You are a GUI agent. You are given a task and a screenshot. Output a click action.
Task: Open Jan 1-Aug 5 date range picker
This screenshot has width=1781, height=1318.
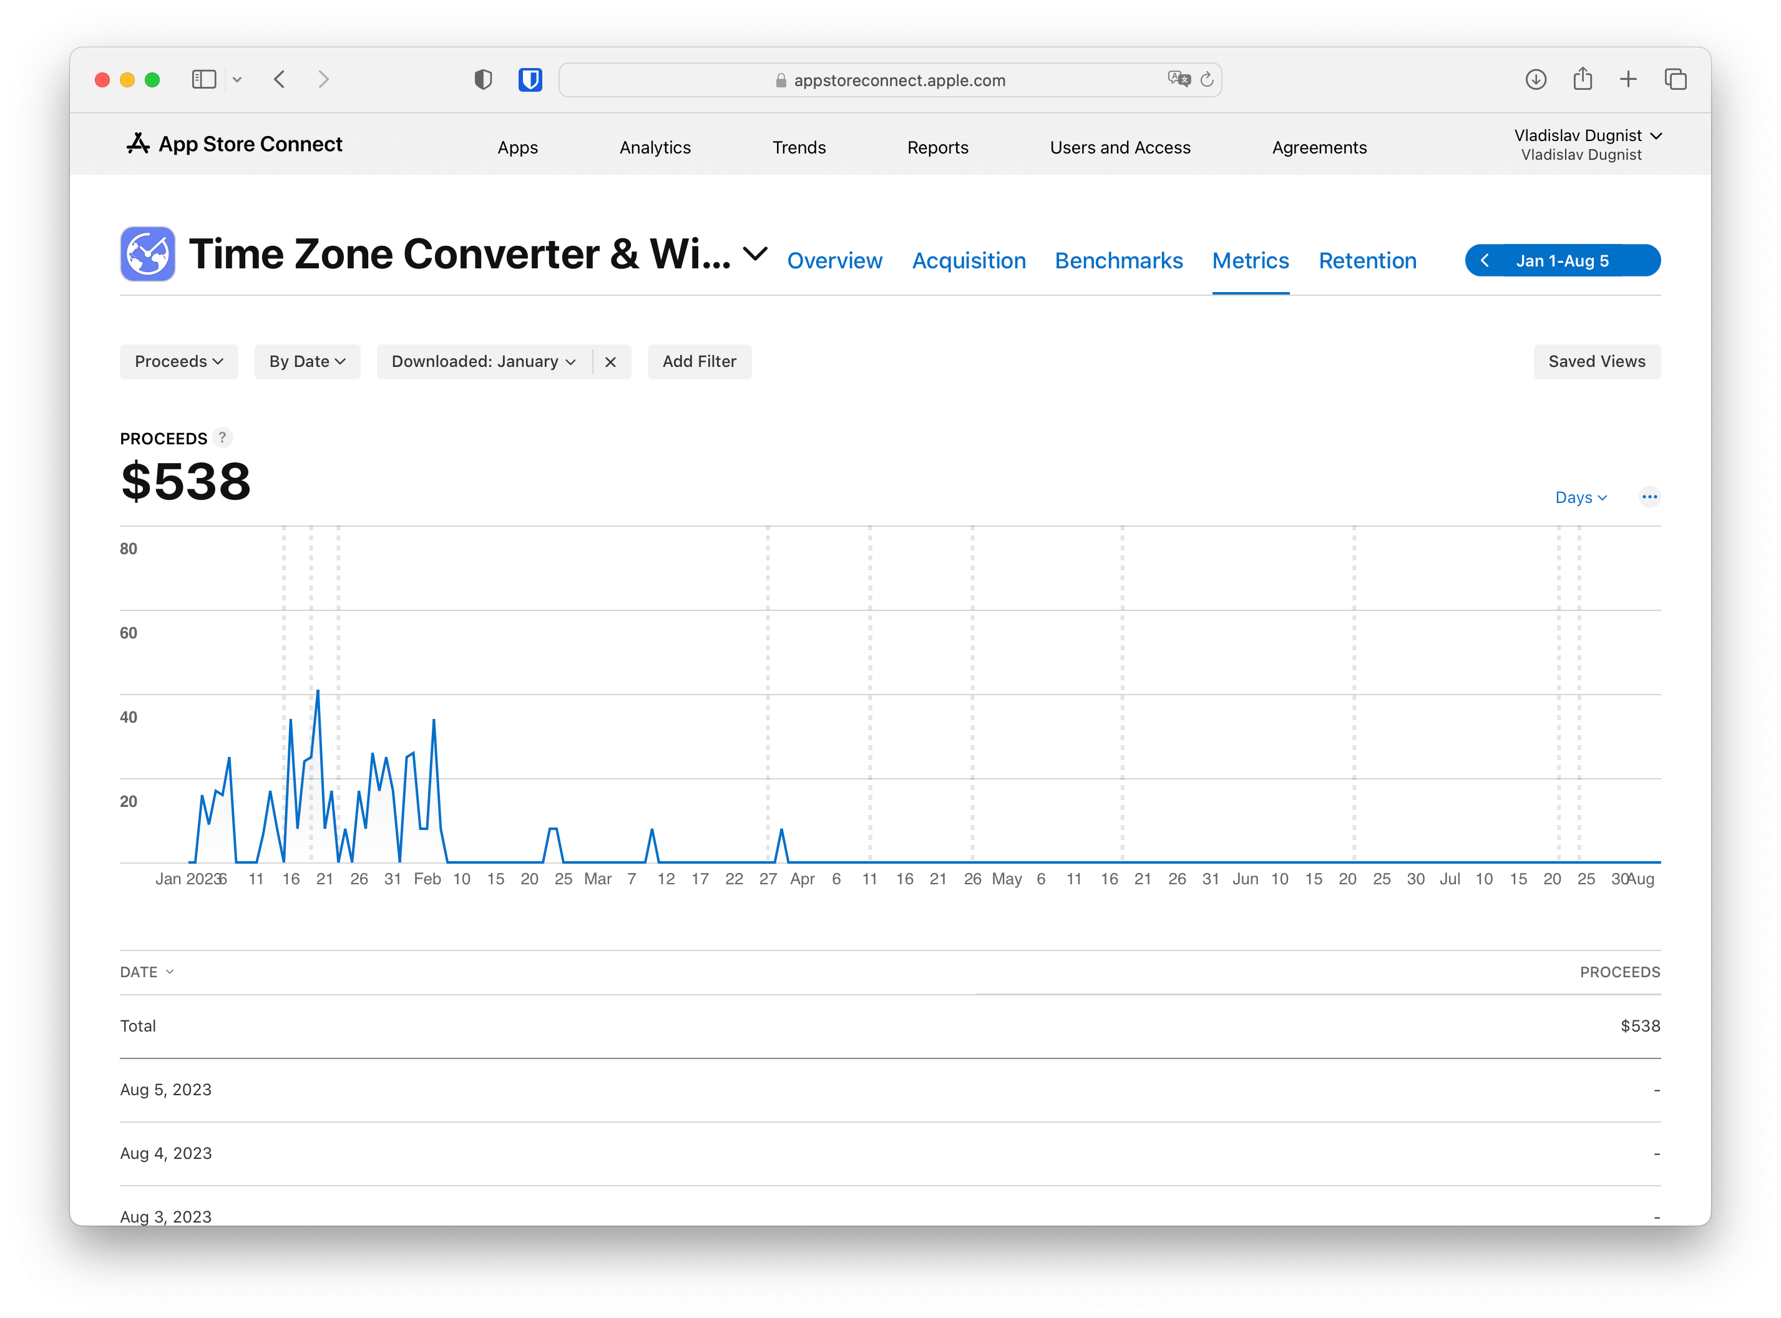click(x=1562, y=261)
